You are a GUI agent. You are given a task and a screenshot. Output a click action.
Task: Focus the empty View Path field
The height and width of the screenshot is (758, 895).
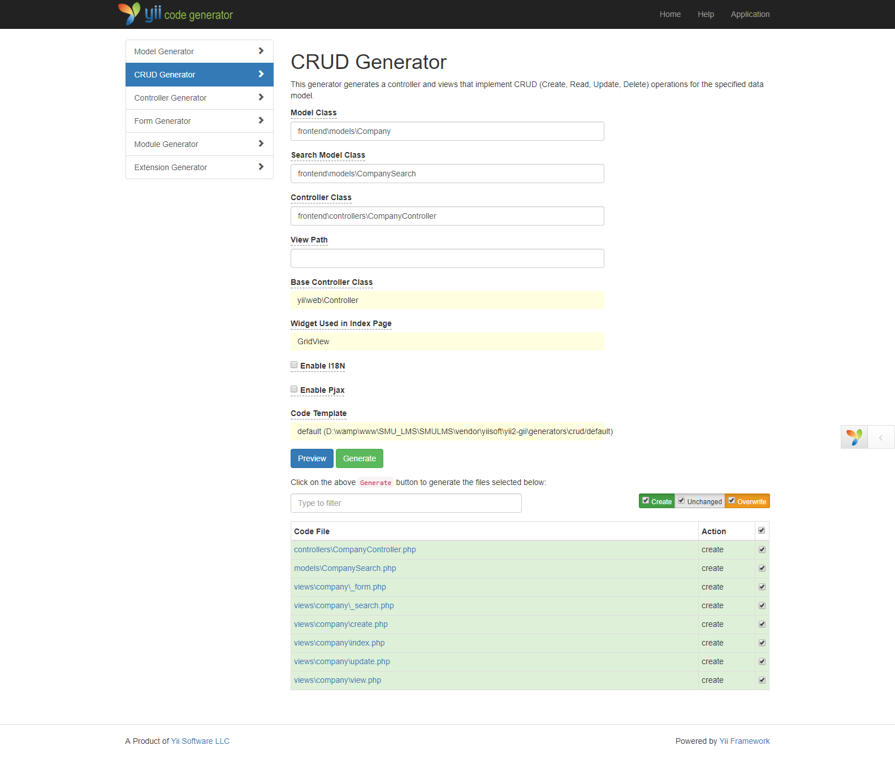(x=447, y=258)
